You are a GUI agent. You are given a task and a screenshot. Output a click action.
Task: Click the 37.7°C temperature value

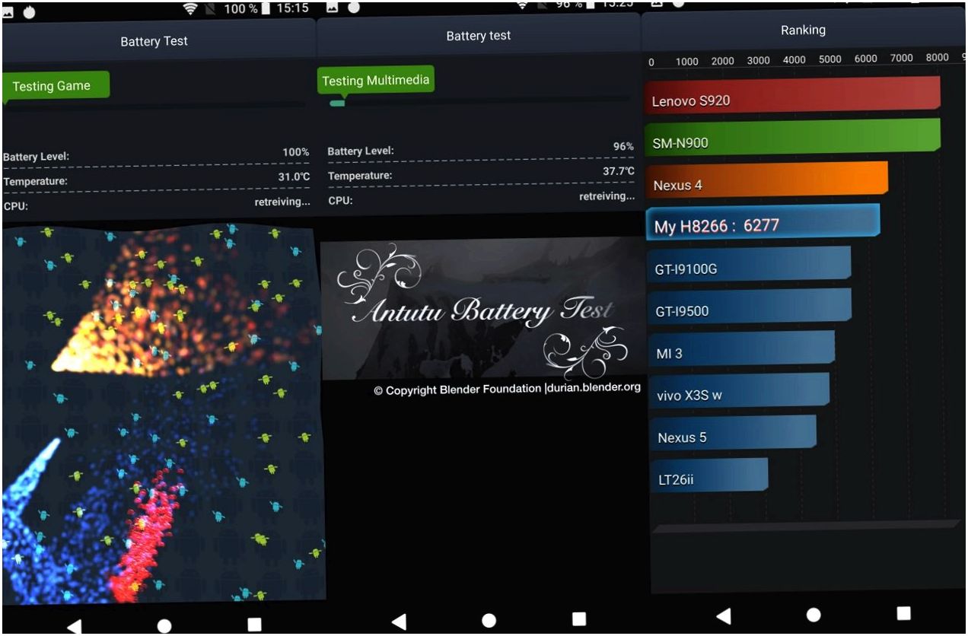pos(618,171)
